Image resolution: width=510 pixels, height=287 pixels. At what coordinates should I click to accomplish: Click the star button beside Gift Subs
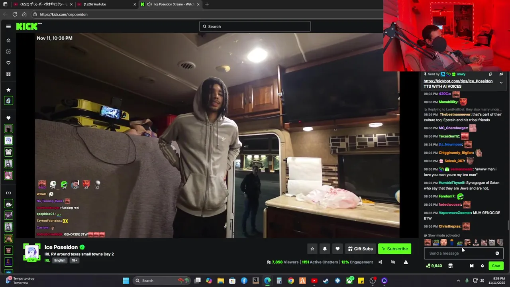[312, 249]
